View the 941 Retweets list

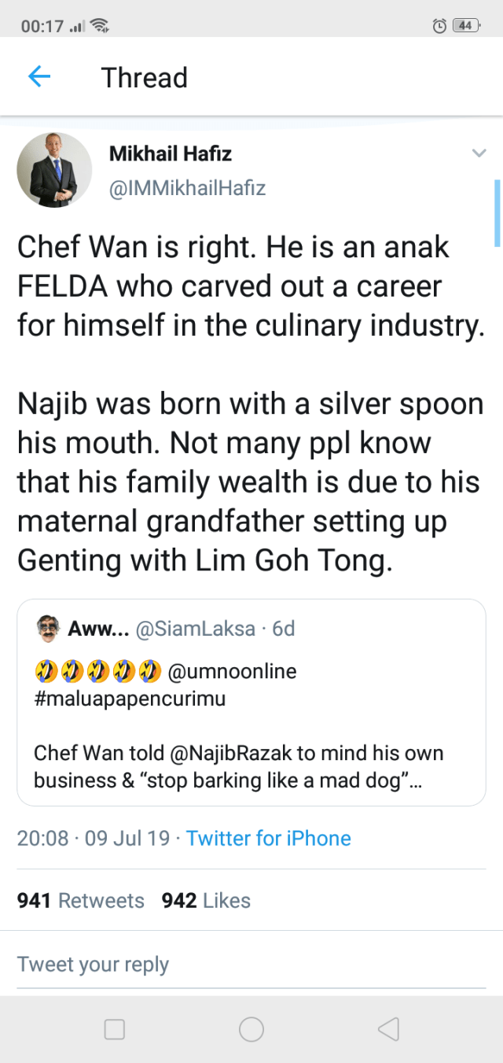(x=81, y=900)
